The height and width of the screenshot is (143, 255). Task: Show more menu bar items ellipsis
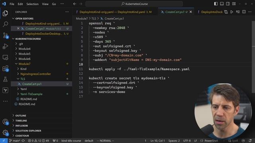coord(62,4)
